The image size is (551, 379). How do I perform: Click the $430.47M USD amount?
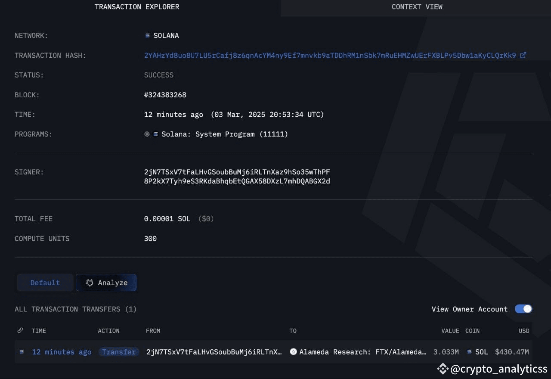pos(512,352)
